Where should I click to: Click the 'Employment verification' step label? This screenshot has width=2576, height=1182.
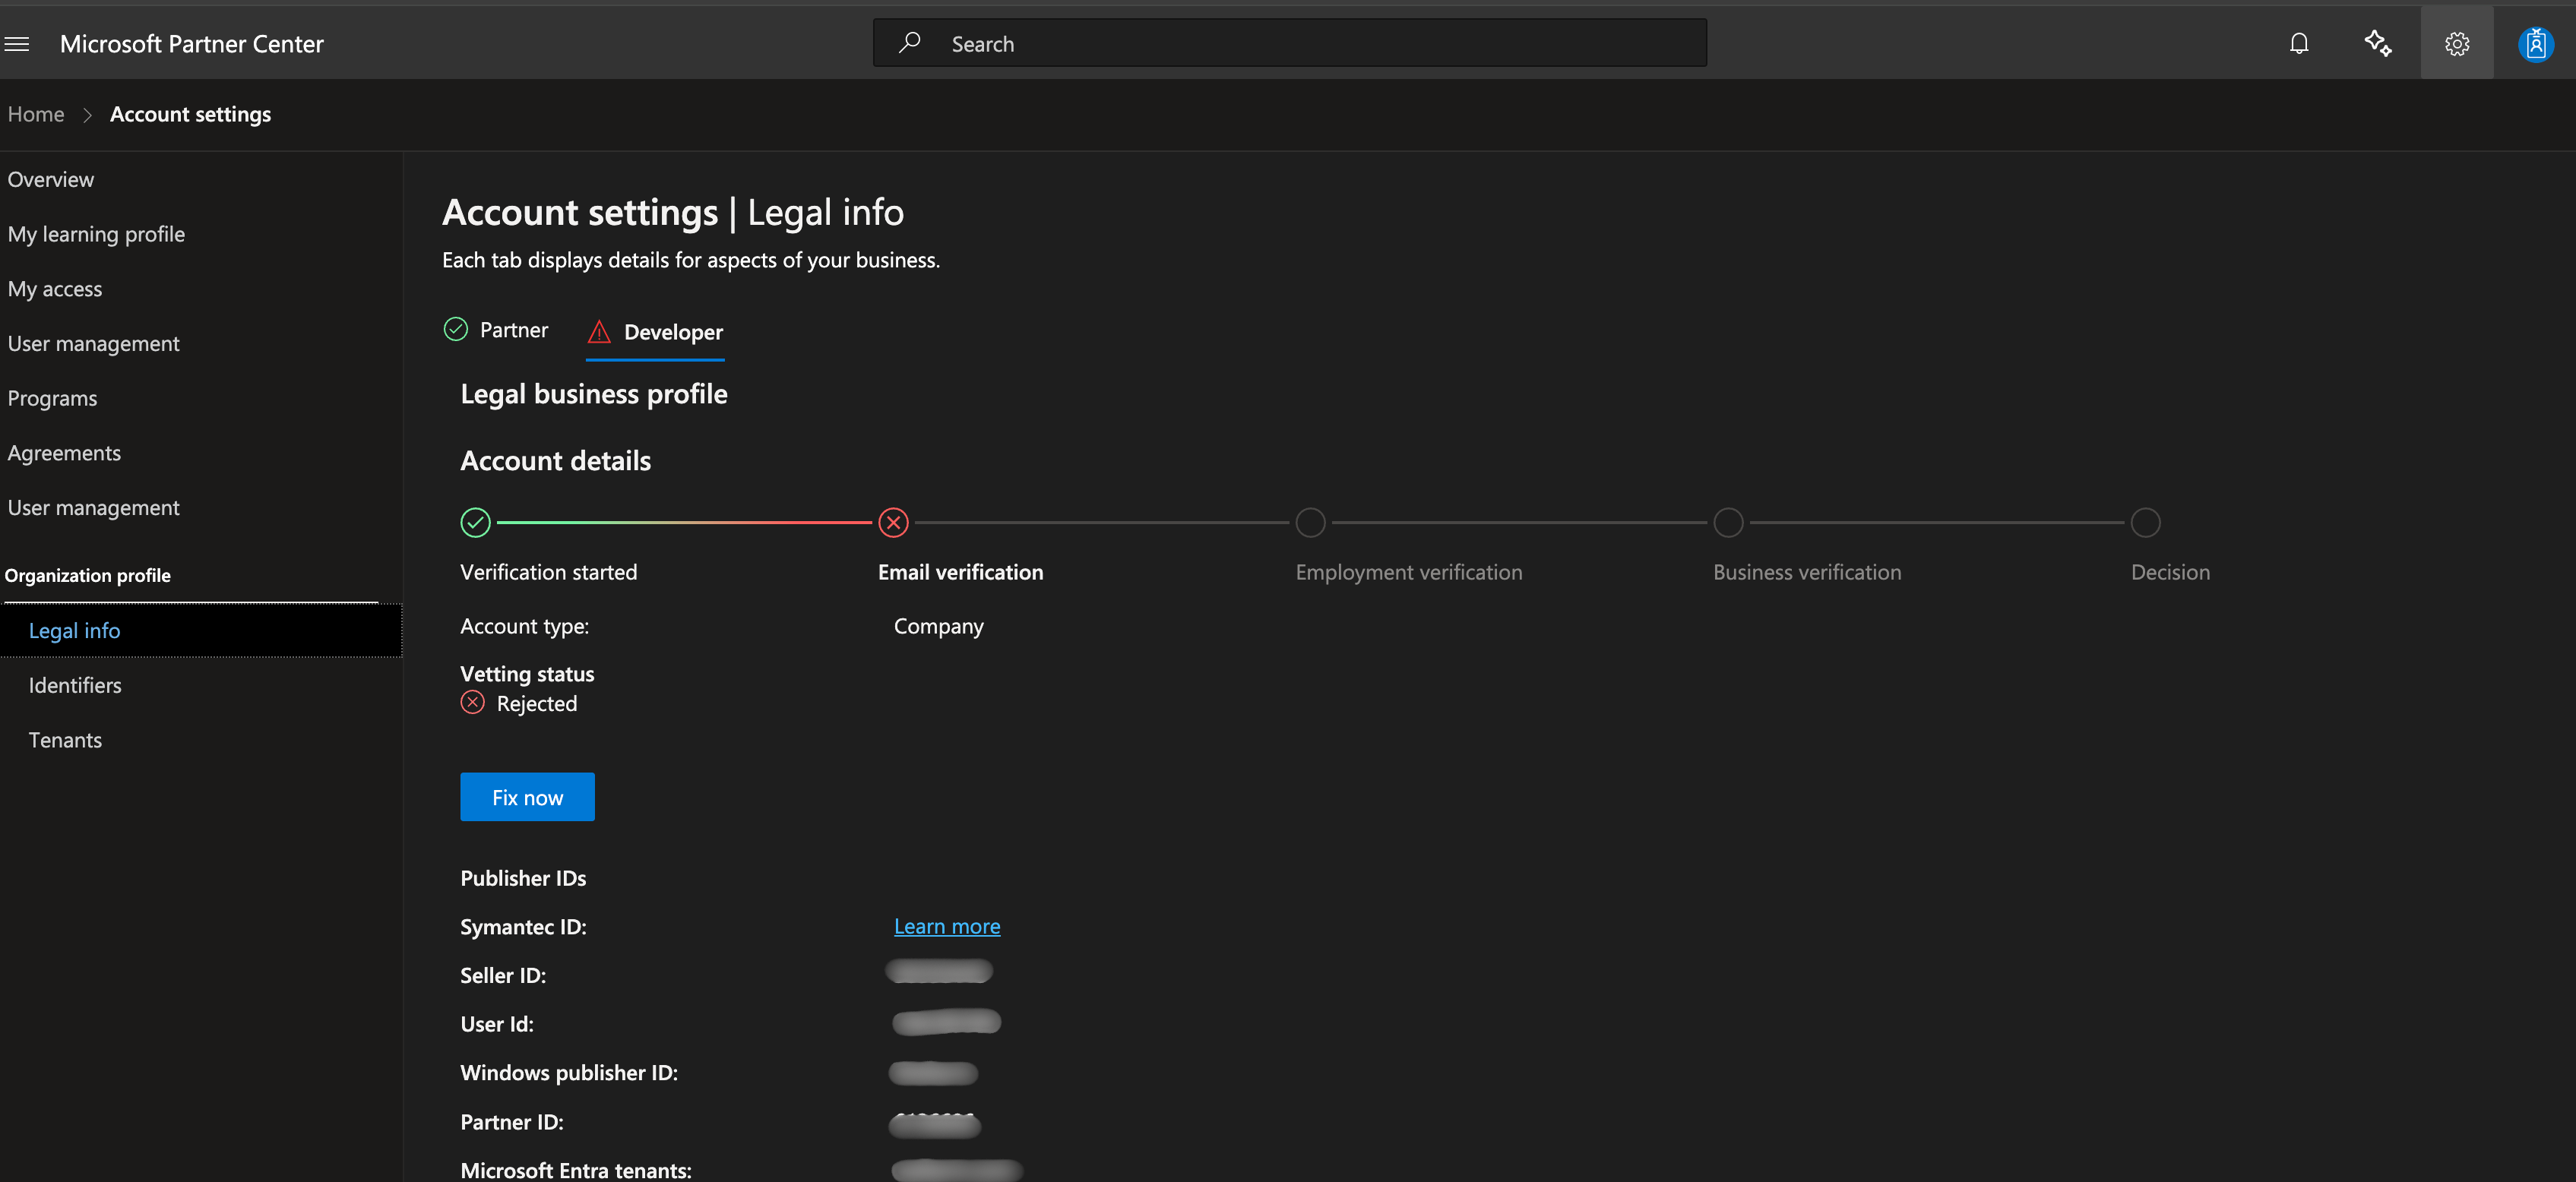(1409, 572)
